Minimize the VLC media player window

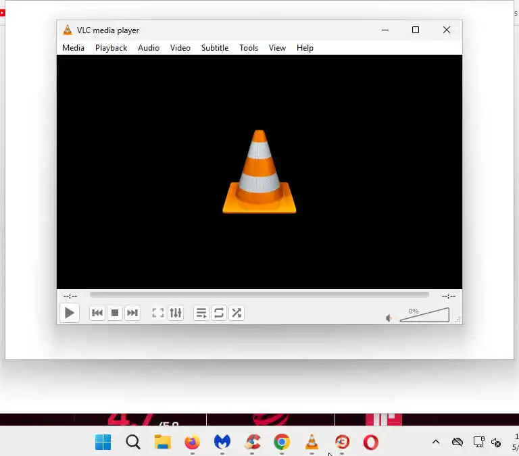(385, 30)
